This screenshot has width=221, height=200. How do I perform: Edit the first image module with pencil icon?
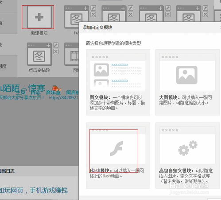point(93,8)
